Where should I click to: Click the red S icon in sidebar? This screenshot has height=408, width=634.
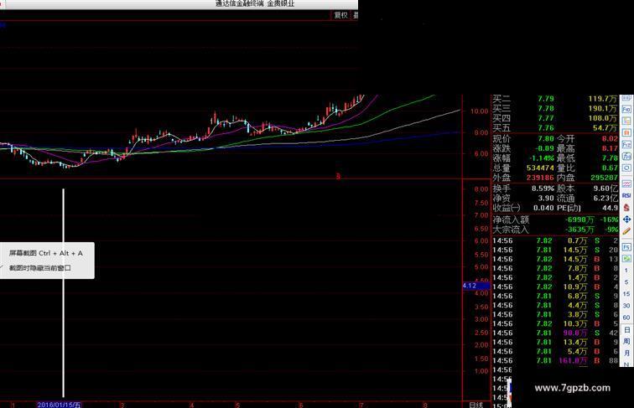click(x=626, y=207)
